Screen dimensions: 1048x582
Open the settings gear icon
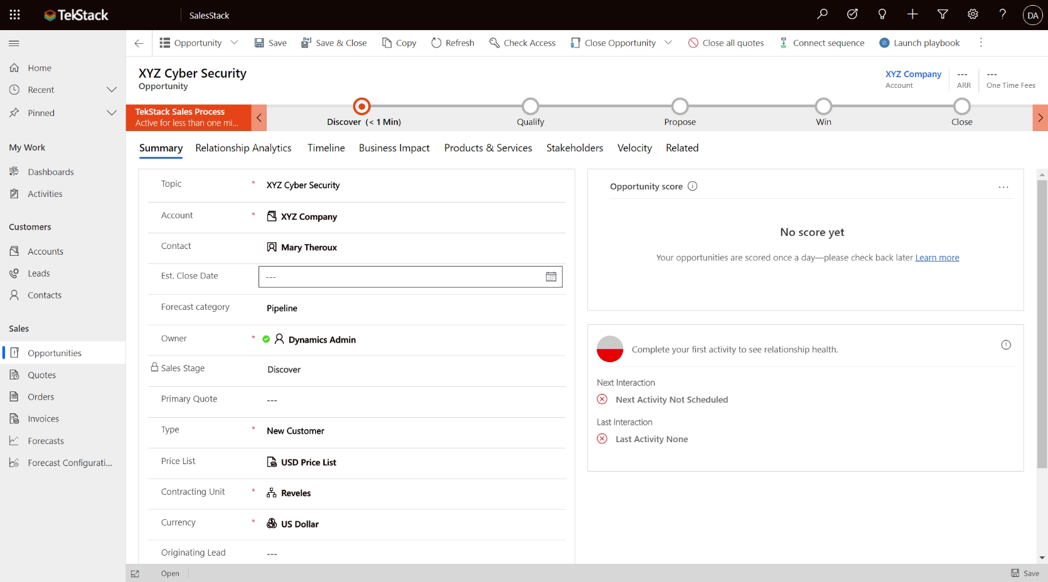pyautogui.click(x=973, y=14)
